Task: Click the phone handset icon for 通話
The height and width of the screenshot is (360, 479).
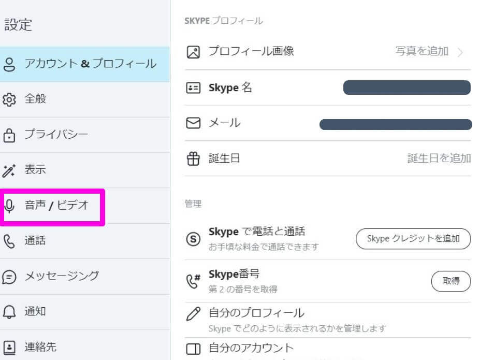Action: (x=9, y=241)
